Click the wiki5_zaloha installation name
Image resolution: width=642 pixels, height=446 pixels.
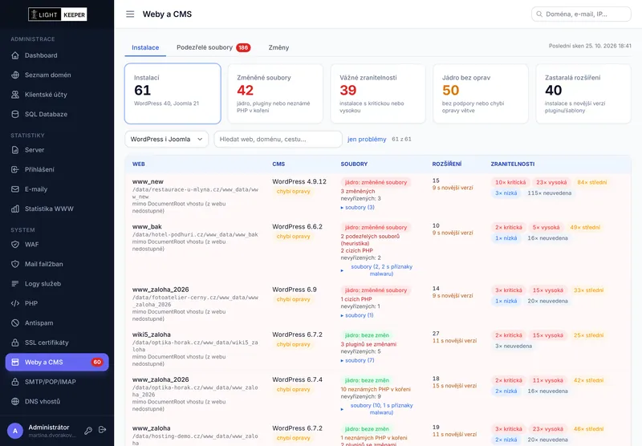pos(152,334)
